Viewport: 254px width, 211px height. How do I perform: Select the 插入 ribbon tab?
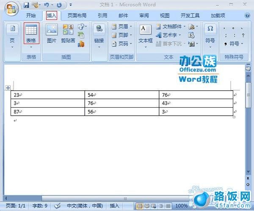52,16
